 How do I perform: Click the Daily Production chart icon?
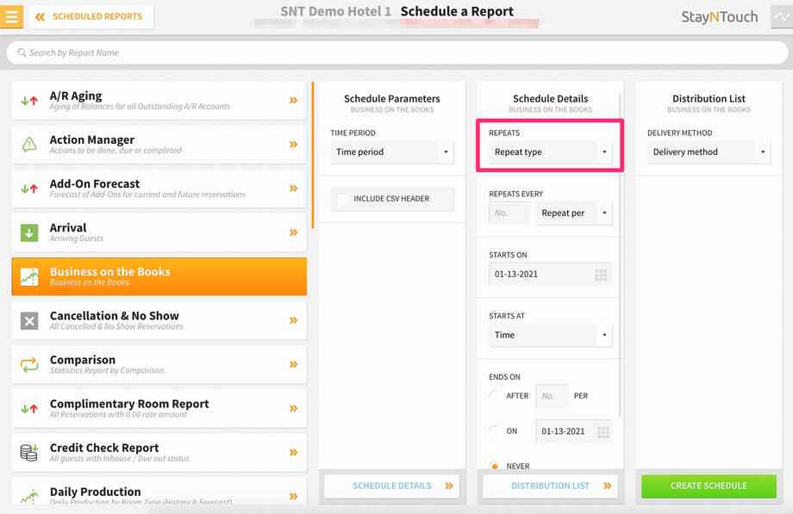(29, 496)
